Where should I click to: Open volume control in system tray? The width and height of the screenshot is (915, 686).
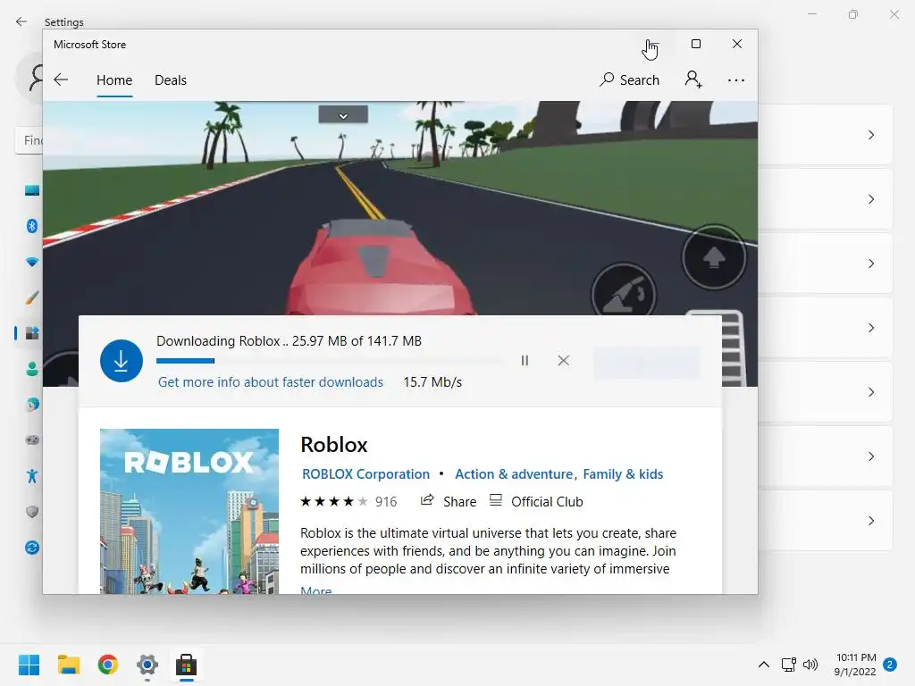(x=810, y=665)
